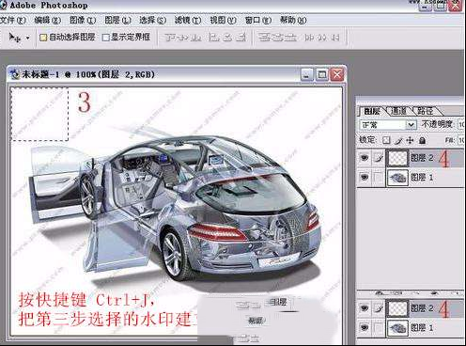Toggle Lock image pixels brush icon beside 锁定

(398, 140)
